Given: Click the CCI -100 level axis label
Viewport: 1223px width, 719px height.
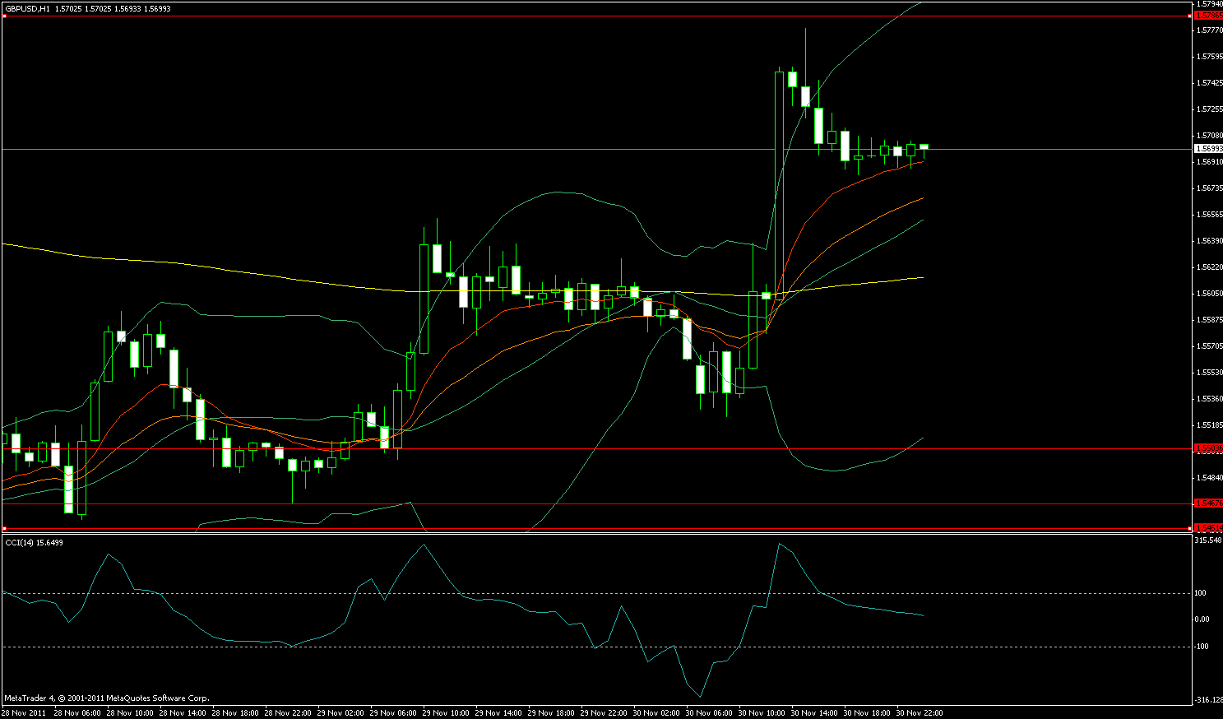Looking at the screenshot, I should [1202, 647].
